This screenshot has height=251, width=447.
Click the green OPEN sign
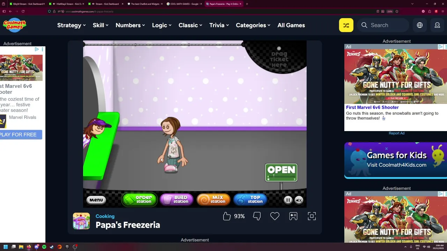[281, 173]
